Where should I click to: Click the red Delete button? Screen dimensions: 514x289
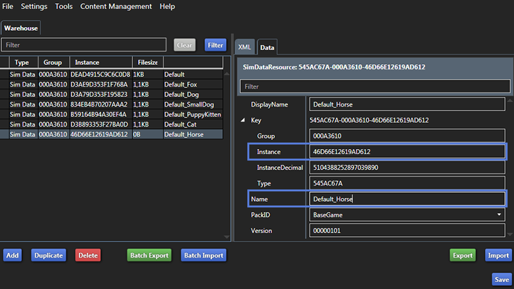click(x=88, y=255)
